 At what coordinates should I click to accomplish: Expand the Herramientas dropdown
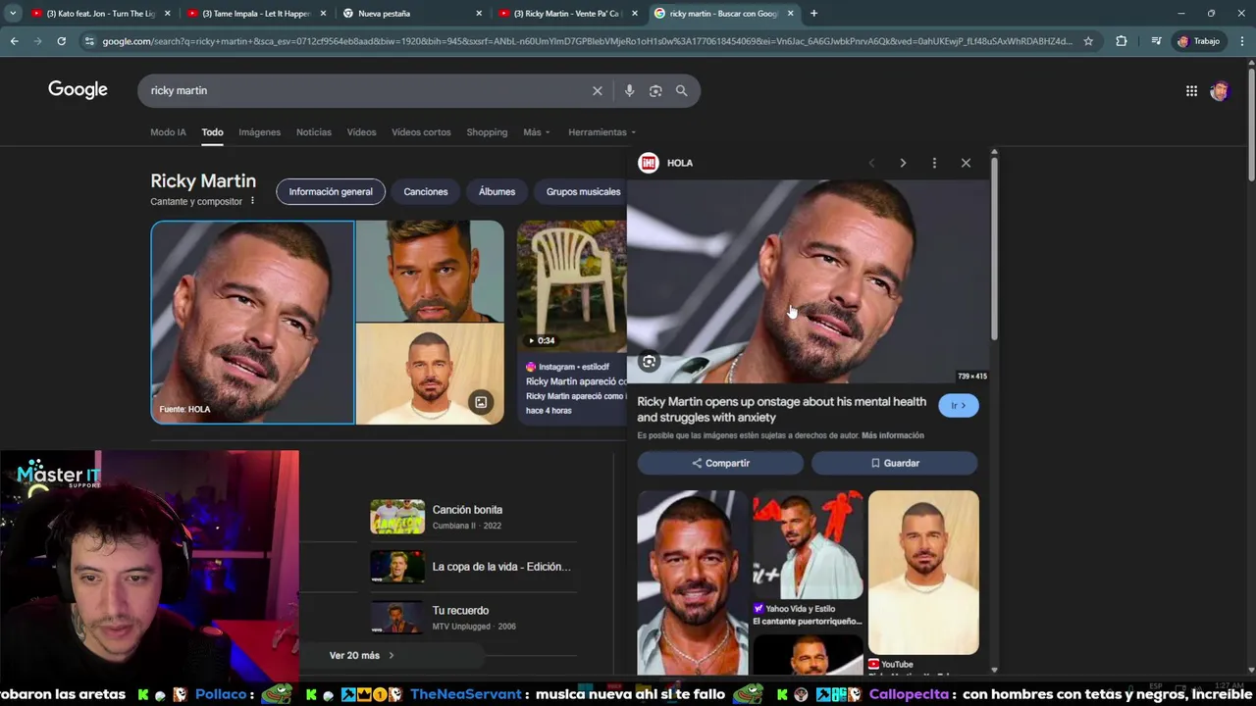coord(602,132)
